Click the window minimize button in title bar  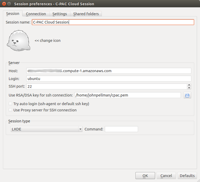[x=9, y=4]
